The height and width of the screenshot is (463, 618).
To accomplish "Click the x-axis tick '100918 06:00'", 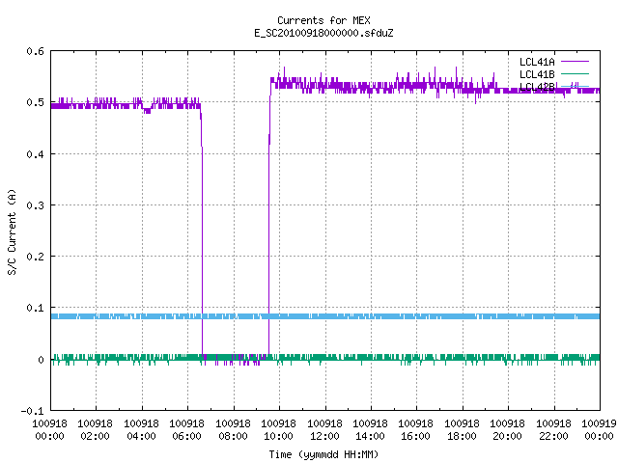I will pos(186,430).
